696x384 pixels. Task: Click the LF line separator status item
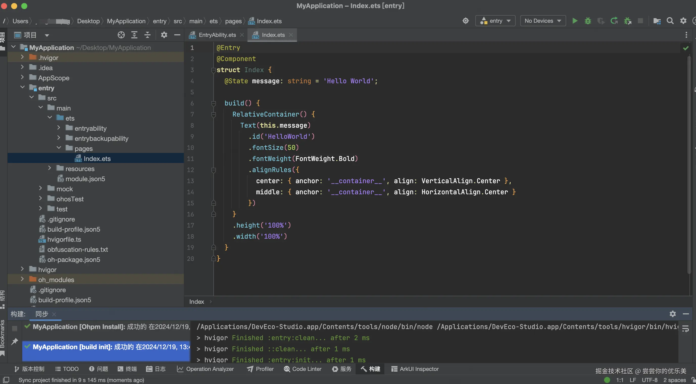(x=633, y=380)
